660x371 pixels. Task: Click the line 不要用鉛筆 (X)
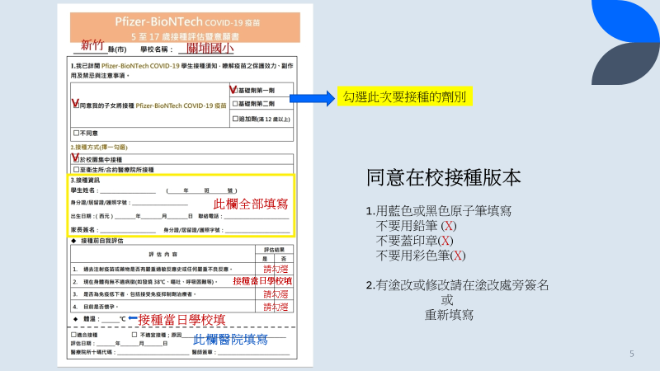pos(416,226)
